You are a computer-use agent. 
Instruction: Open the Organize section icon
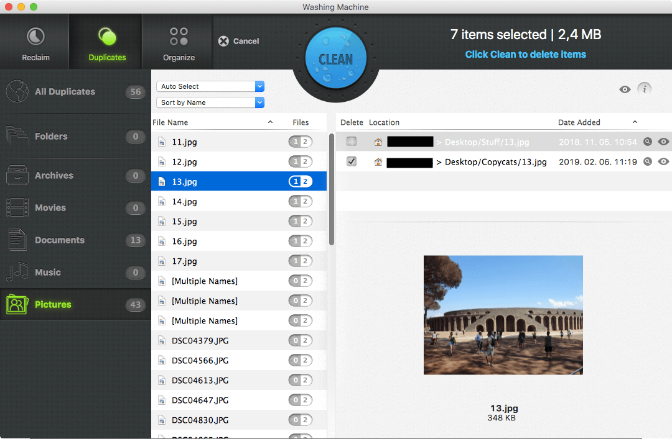(x=179, y=37)
